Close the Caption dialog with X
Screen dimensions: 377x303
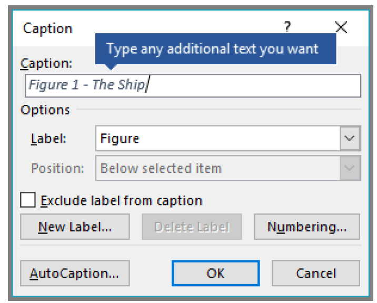tap(341, 27)
